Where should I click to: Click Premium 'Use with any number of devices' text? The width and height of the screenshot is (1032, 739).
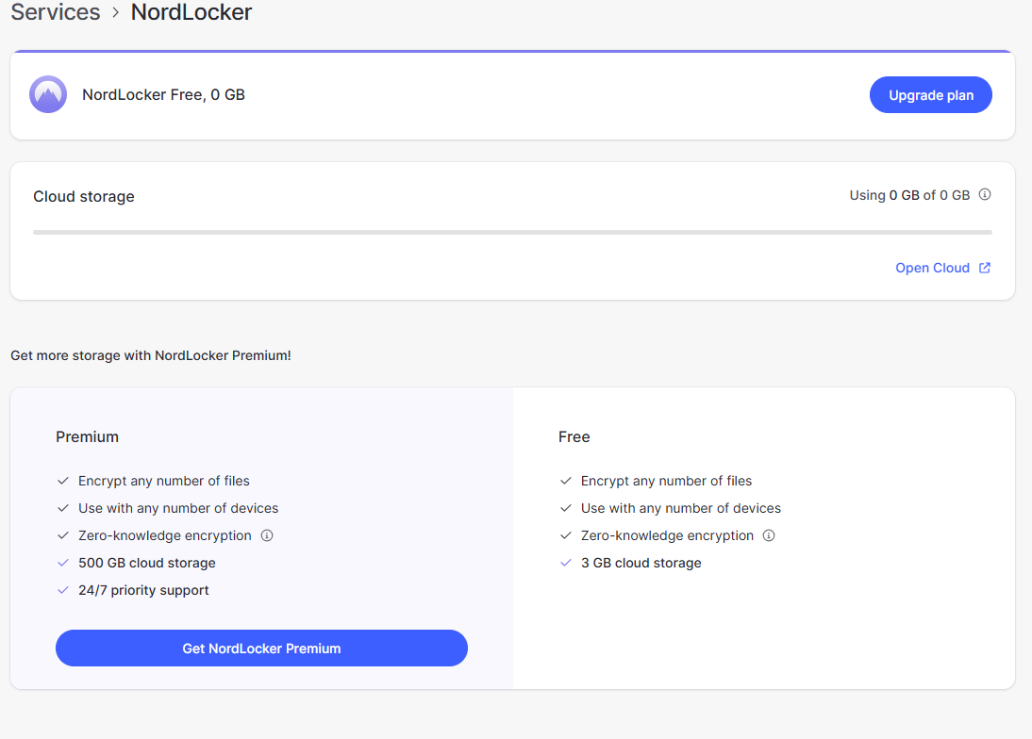click(178, 508)
